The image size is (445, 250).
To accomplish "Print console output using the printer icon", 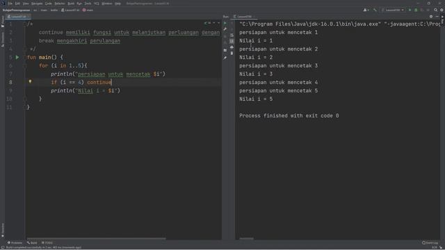I will 232,47.
